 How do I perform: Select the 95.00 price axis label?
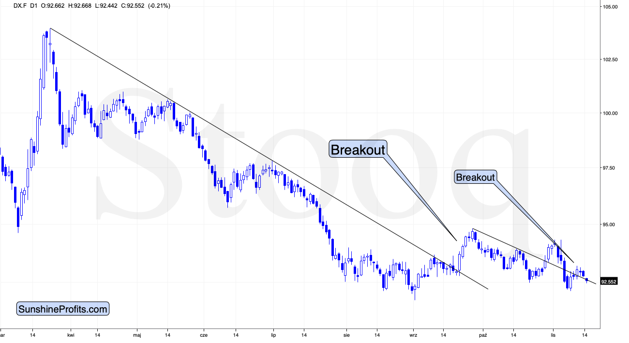click(610, 224)
